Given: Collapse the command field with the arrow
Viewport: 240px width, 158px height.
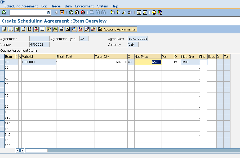Looking at the screenshot, I should tap(56, 12).
